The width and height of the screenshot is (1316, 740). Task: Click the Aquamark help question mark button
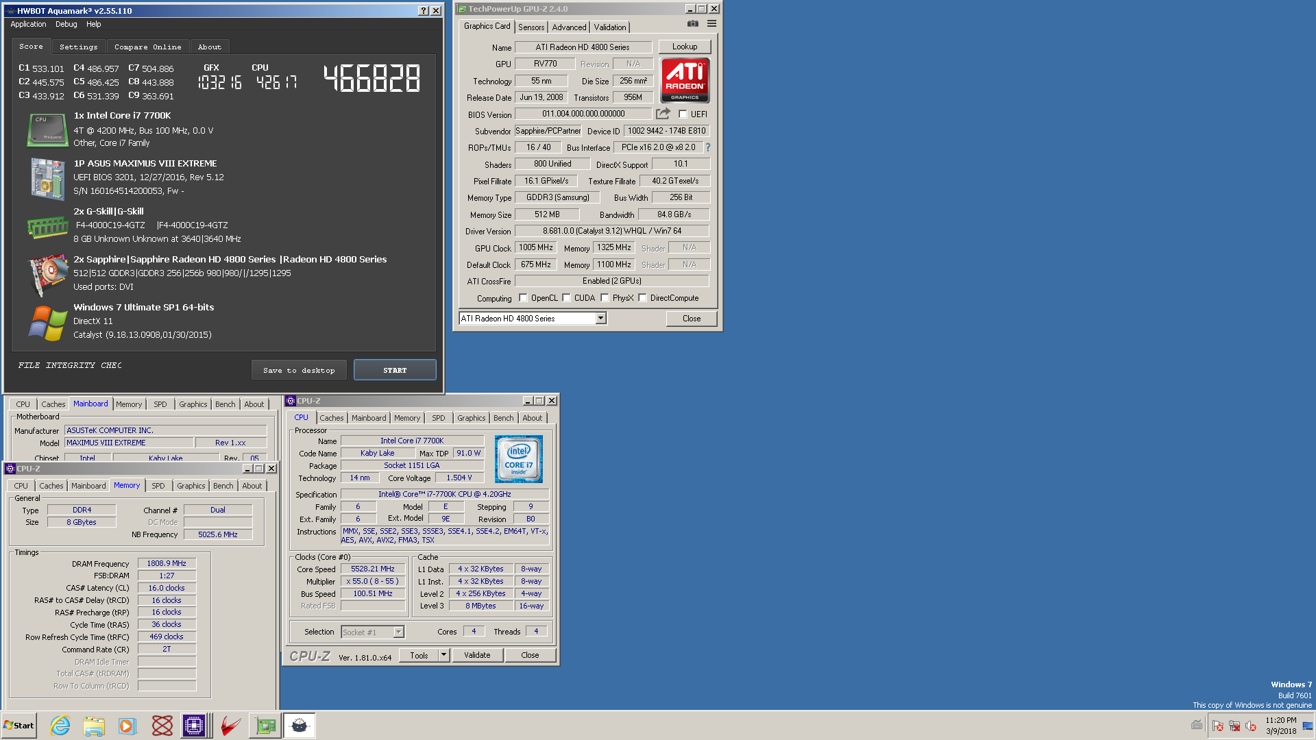coord(424,11)
